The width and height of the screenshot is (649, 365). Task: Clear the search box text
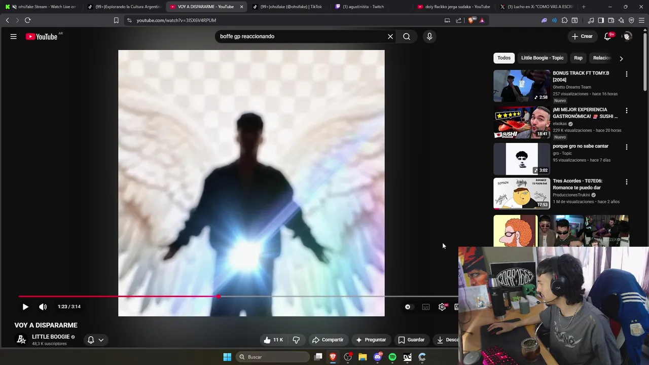click(x=390, y=36)
